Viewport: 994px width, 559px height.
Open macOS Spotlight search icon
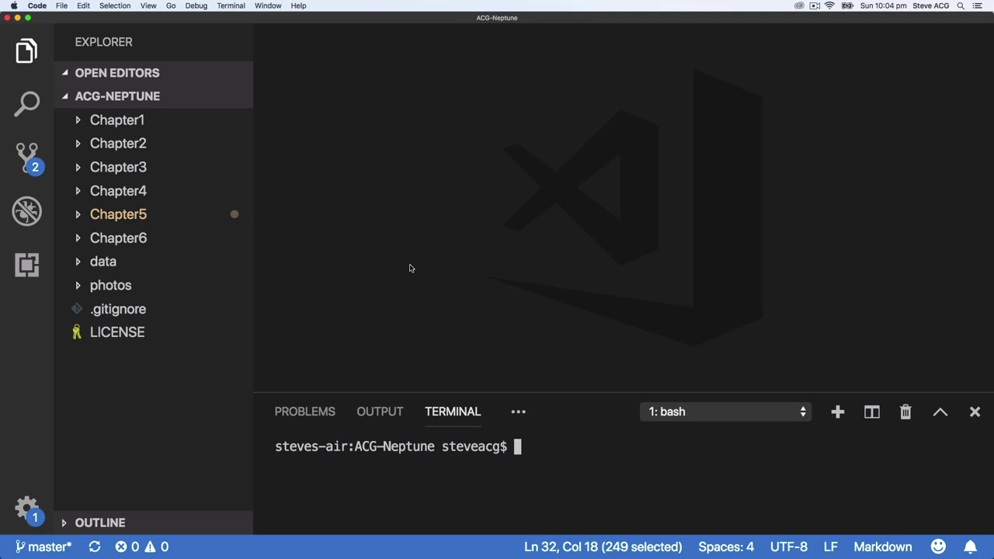(961, 5)
